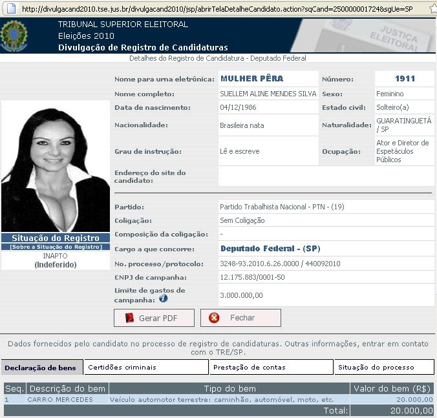Click the candidate number 1911
Viewport: 437px width, 418px height.
click(x=405, y=79)
